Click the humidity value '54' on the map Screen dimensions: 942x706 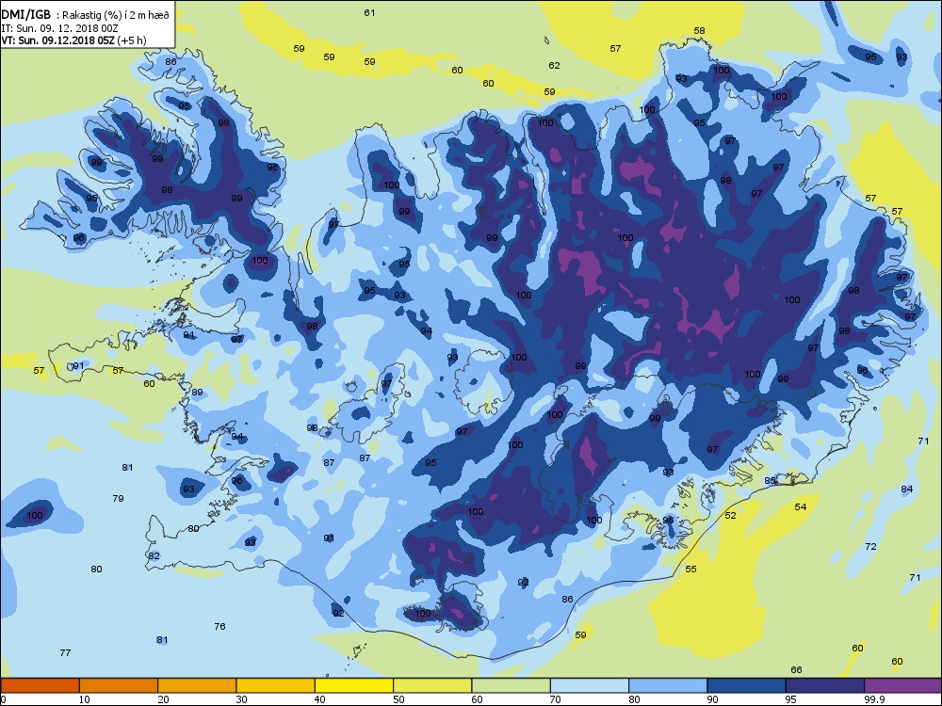pyautogui.click(x=800, y=506)
